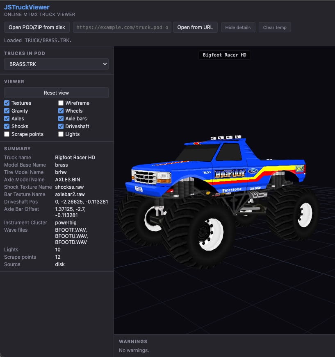Uncheck the Axle bars option
335x357 pixels.
coord(61,118)
